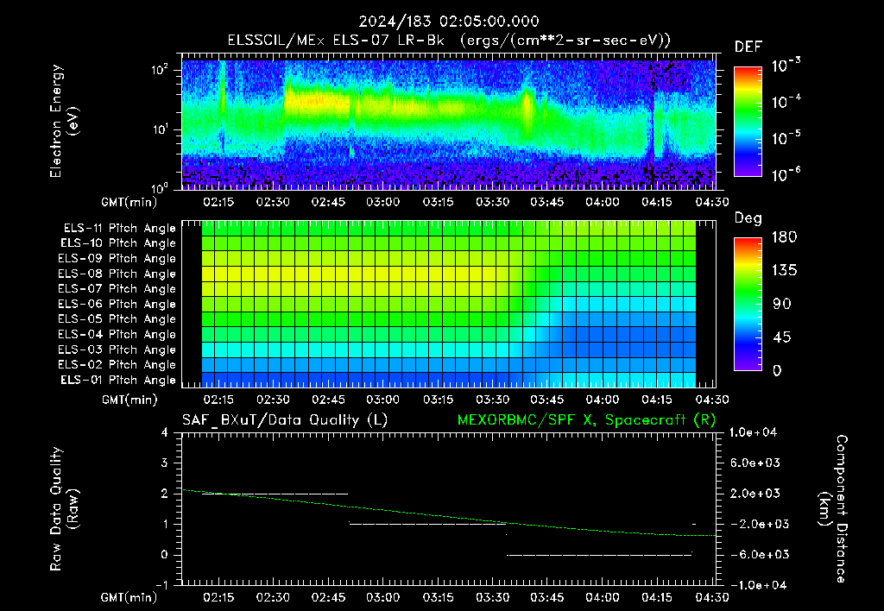
Task: Click the 2.0e+03 tick on distance axis
Action: coord(755,494)
